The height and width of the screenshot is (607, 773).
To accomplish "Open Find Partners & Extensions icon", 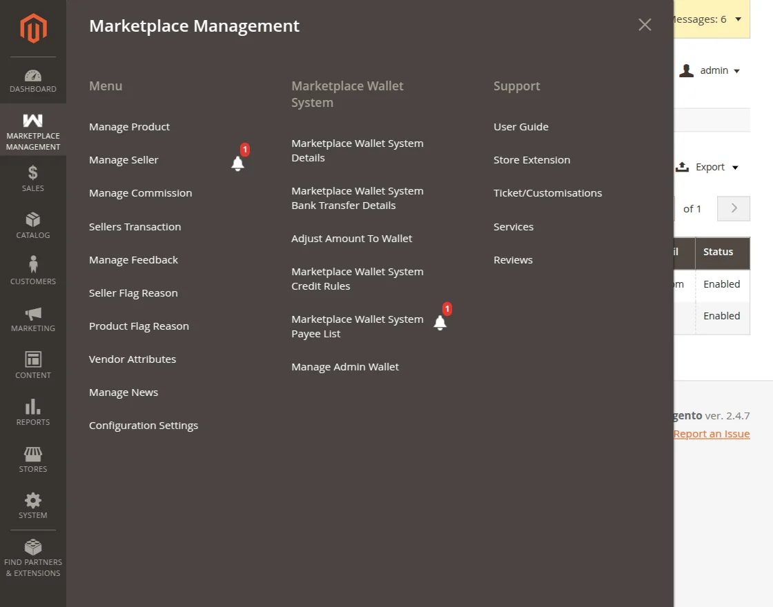I will pyautogui.click(x=33, y=547).
